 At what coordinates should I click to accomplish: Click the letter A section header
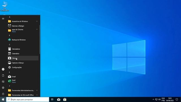[x=10, y=17]
